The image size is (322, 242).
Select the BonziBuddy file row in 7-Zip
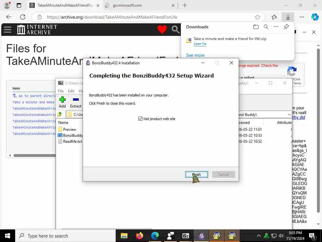[x=70, y=135]
